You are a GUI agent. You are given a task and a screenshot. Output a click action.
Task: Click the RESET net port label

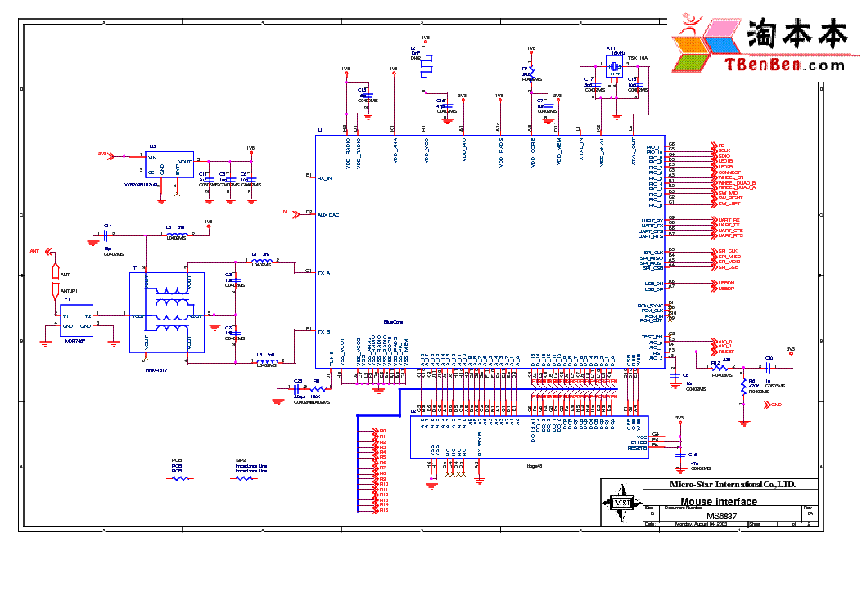click(x=725, y=352)
